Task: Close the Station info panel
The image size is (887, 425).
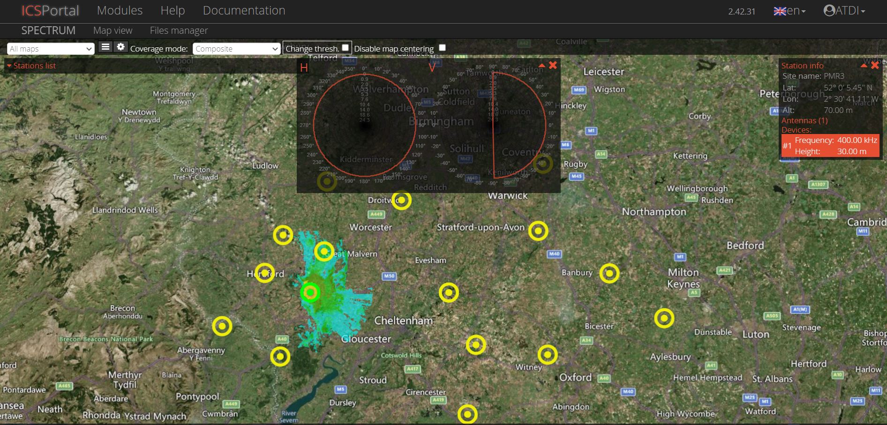Action: click(x=875, y=66)
